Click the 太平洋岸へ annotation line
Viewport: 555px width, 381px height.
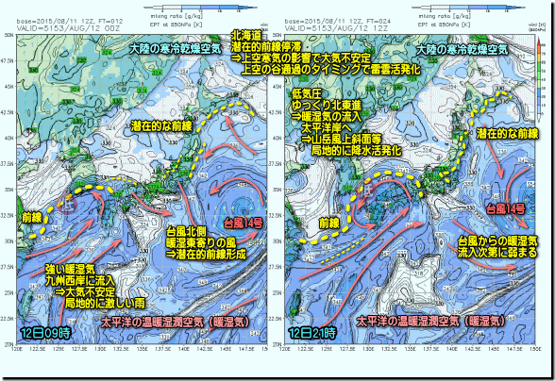pyautogui.click(x=326, y=127)
